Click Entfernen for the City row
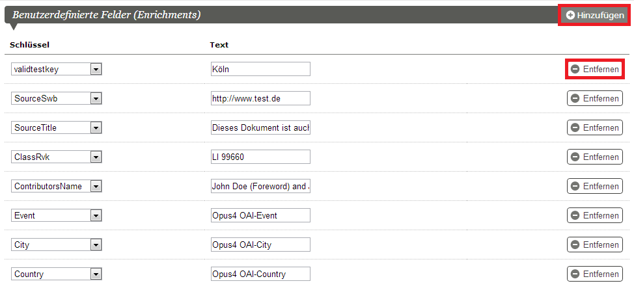This screenshot has height=292, width=634. point(595,245)
